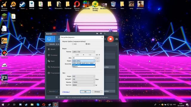
Task: Open the audio frequency 48000 dropdown
Action: [84, 85]
